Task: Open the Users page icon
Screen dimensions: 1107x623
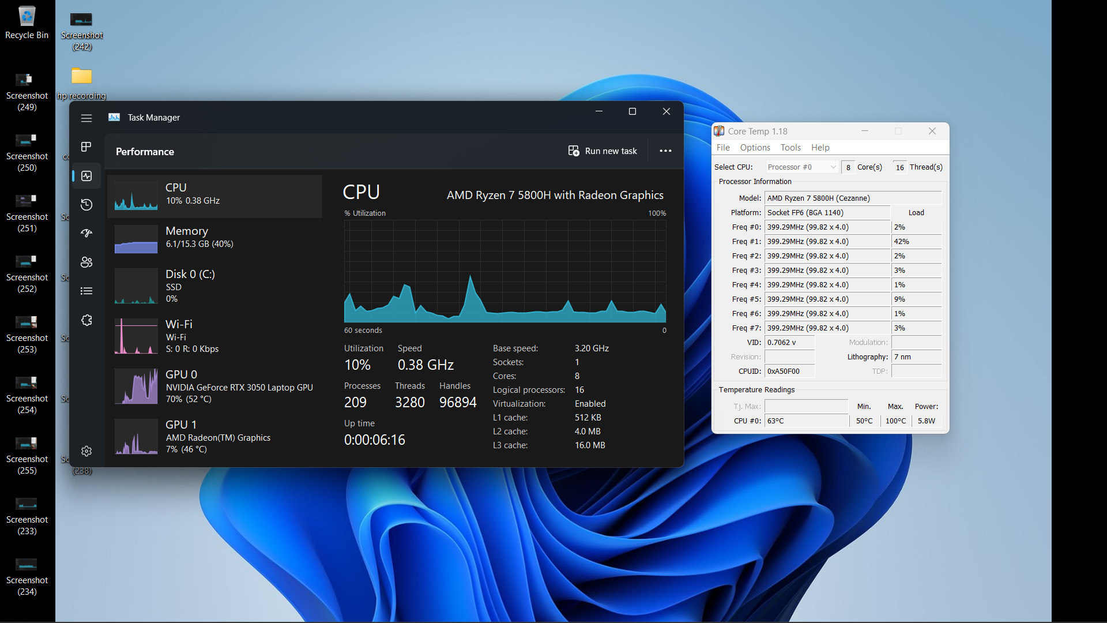Action: pyautogui.click(x=86, y=262)
